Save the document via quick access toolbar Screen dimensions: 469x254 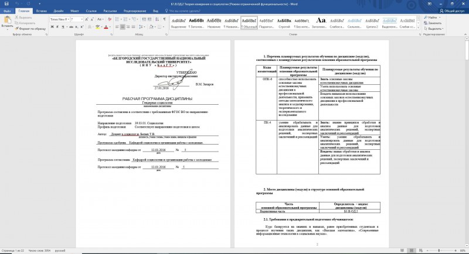point(6,4)
